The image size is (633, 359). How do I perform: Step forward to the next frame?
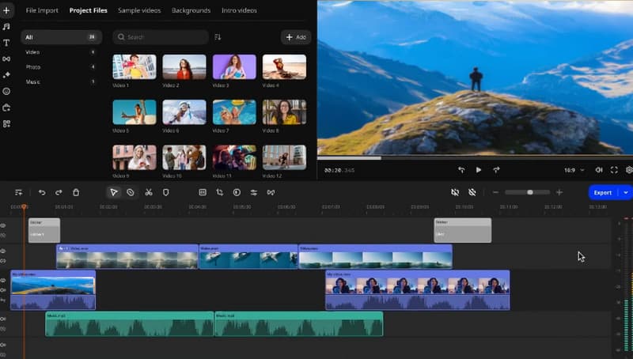click(496, 170)
